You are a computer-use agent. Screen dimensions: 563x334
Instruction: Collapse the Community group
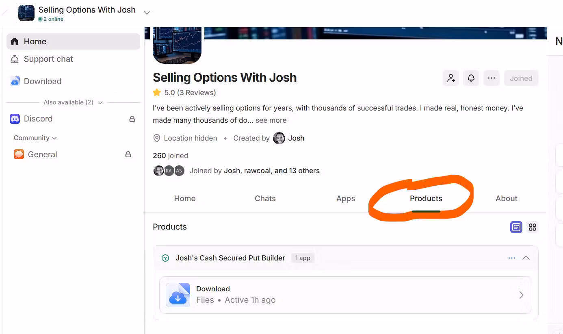click(35, 138)
